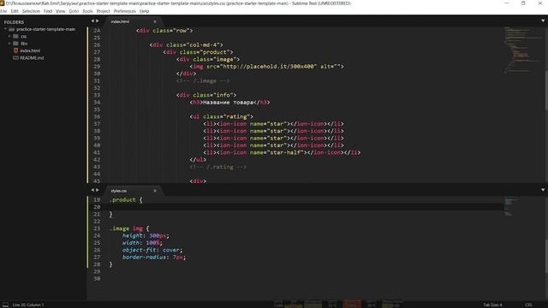The image size is (548, 308).
Task: Click the width: 100% declaration
Action: tap(142, 243)
